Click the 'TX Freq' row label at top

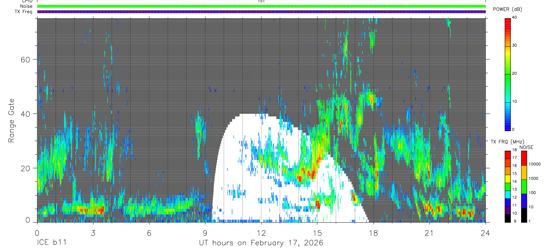click(24, 12)
